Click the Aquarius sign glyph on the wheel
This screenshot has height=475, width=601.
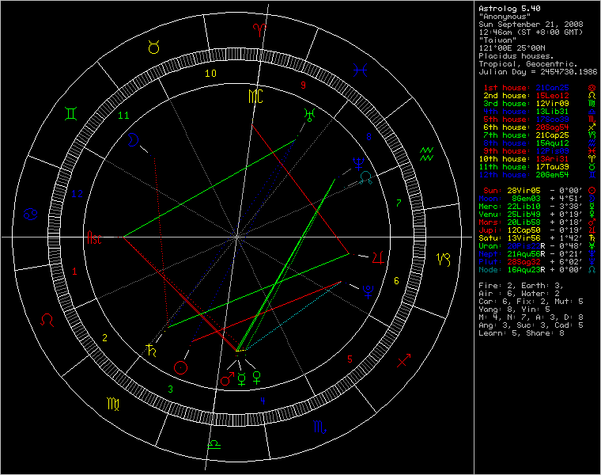pyautogui.click(x=426, y=154)
